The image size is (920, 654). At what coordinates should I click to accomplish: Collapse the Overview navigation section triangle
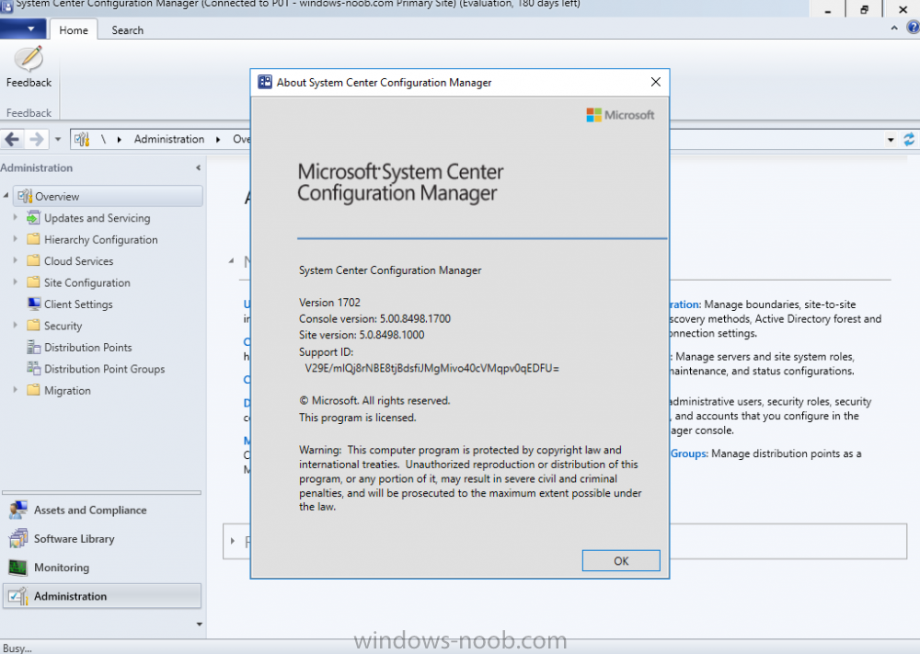coord(231,259)
